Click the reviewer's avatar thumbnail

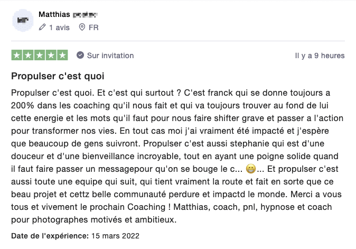23,21
